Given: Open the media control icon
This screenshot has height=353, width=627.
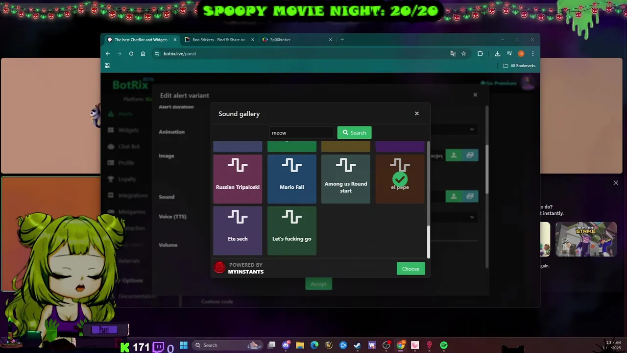Looking at the screenshot, I should click(509, 53).
